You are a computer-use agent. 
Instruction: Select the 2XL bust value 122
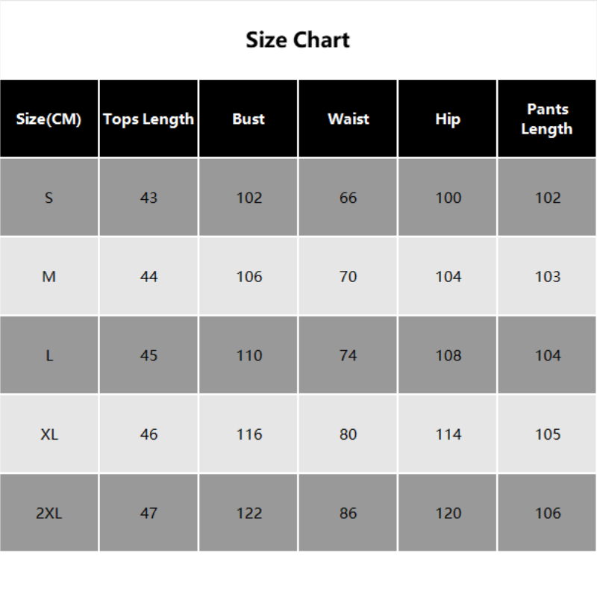coord(249,513)
